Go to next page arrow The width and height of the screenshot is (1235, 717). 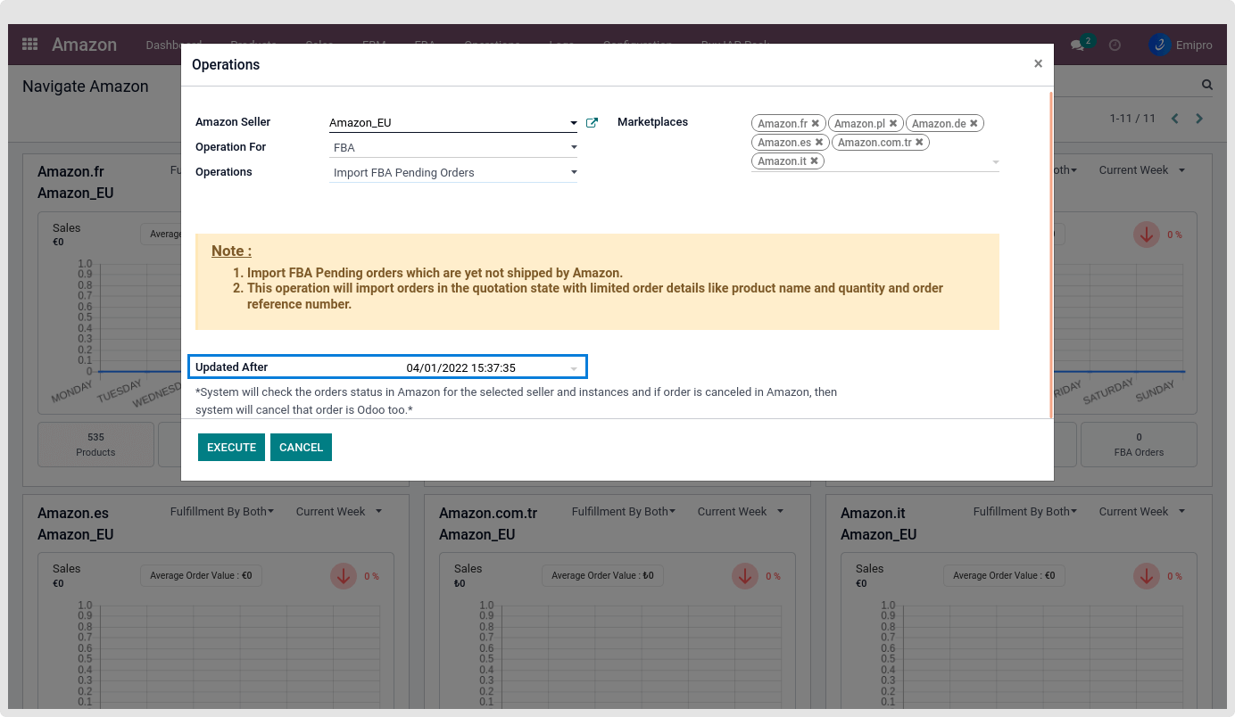click(x=1199, y=119)
